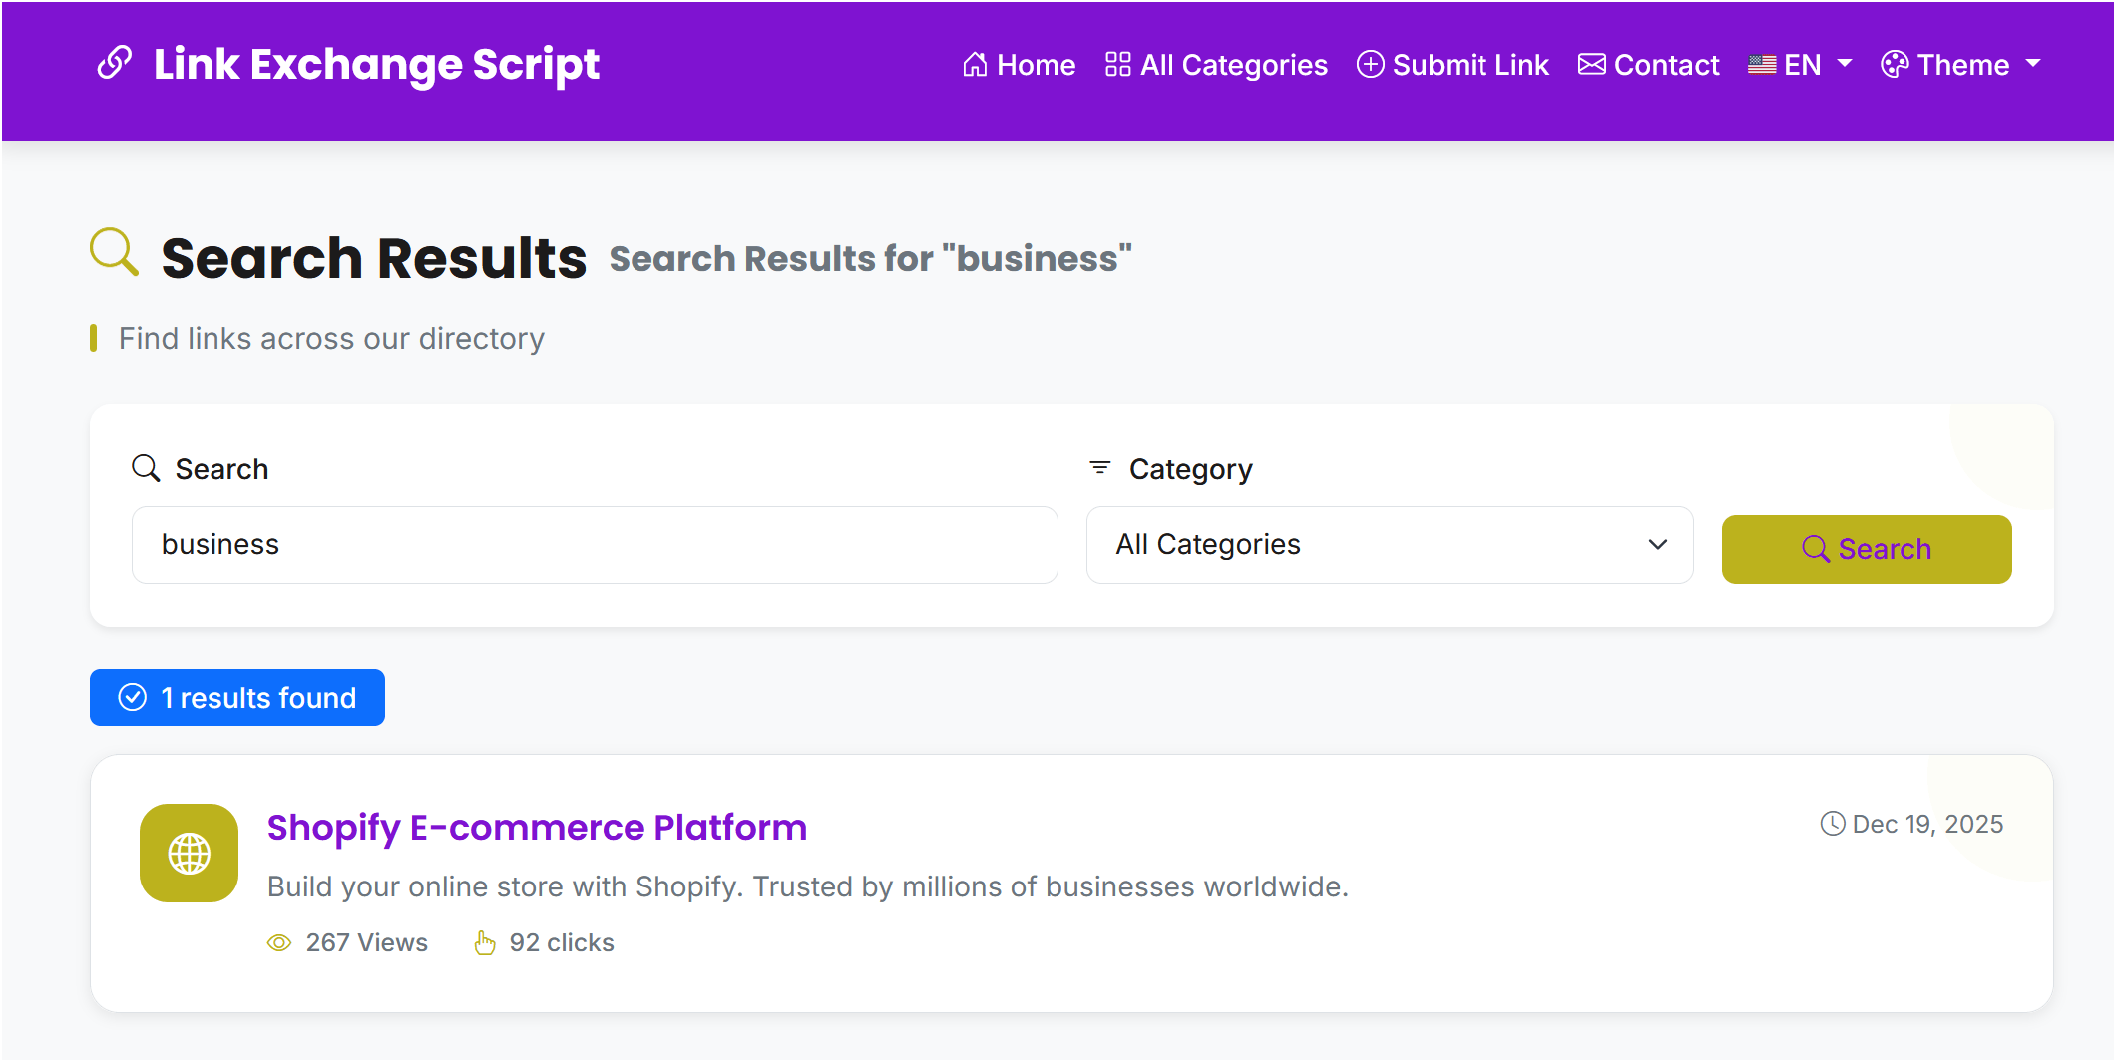
Task: Click the '92 clicks' text
Action: 562,942
